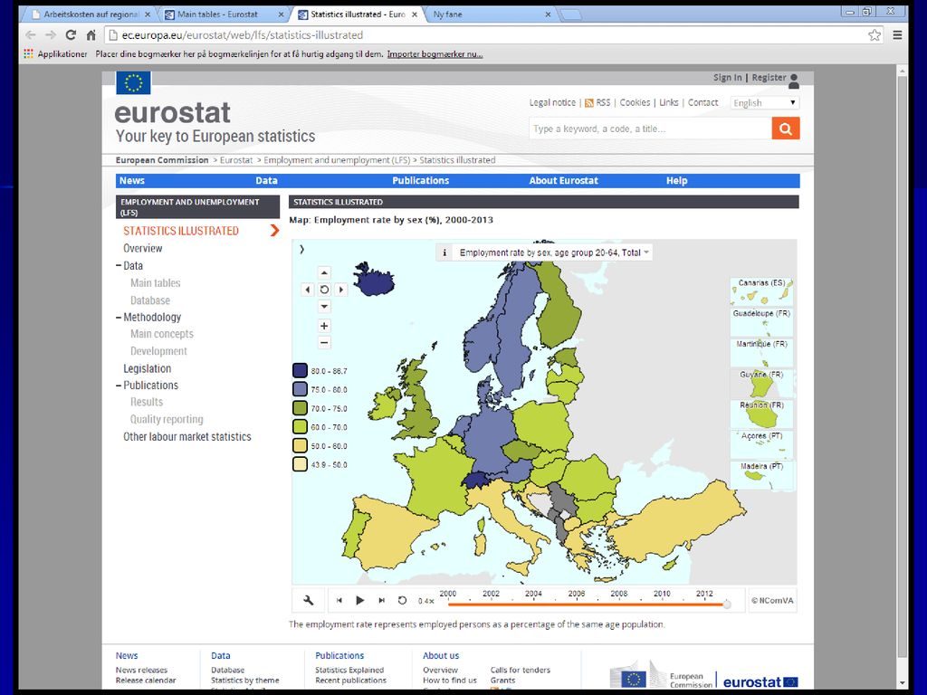Pan the map up
Image resolution: width=927 pixels, height=695 pixels.
click(x=324, y=272)
